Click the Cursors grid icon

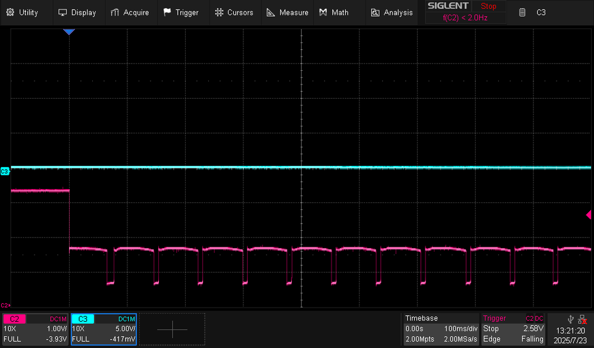[x=219, y=12]
